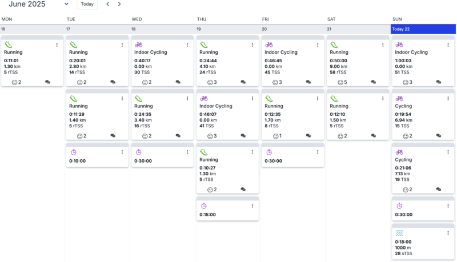Open Friday's Indoor Cycling 0:46:45 workout

coord(292,59)
